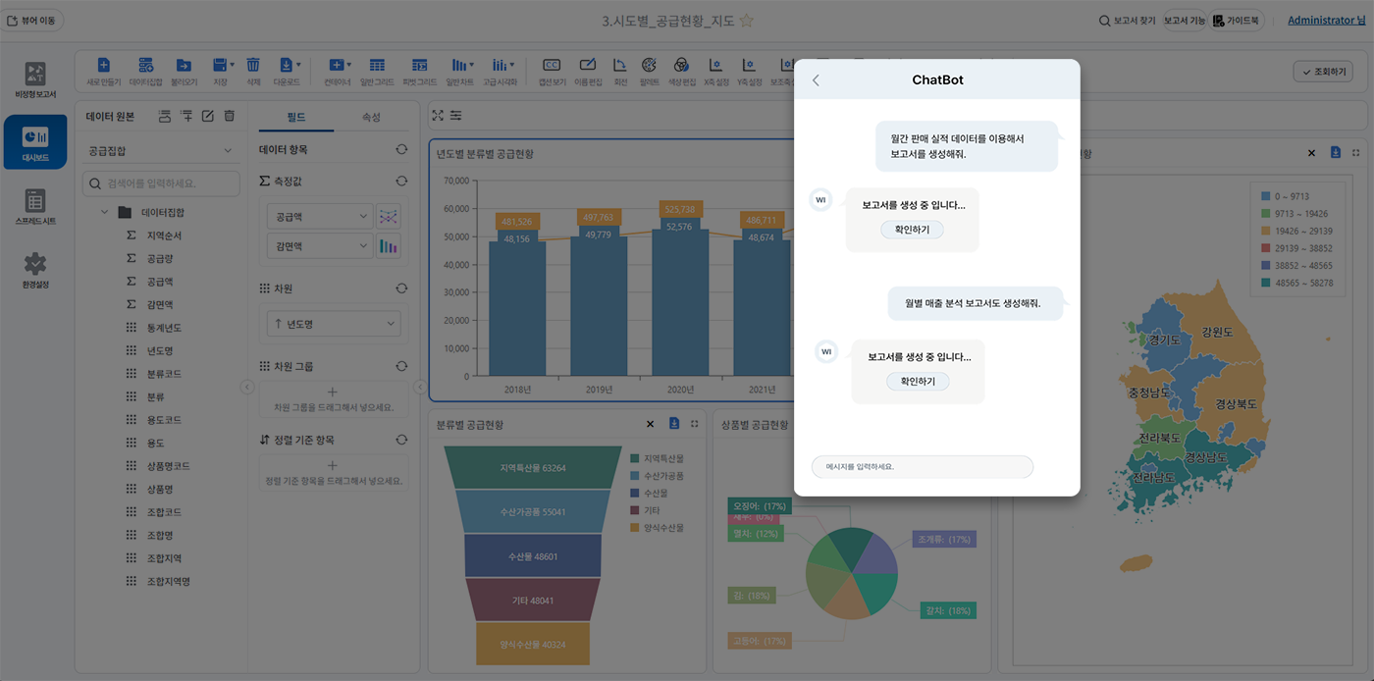Focus the ChatBot message input field
The height and width of the screenshot is (681, 1374).
[923, 467]
